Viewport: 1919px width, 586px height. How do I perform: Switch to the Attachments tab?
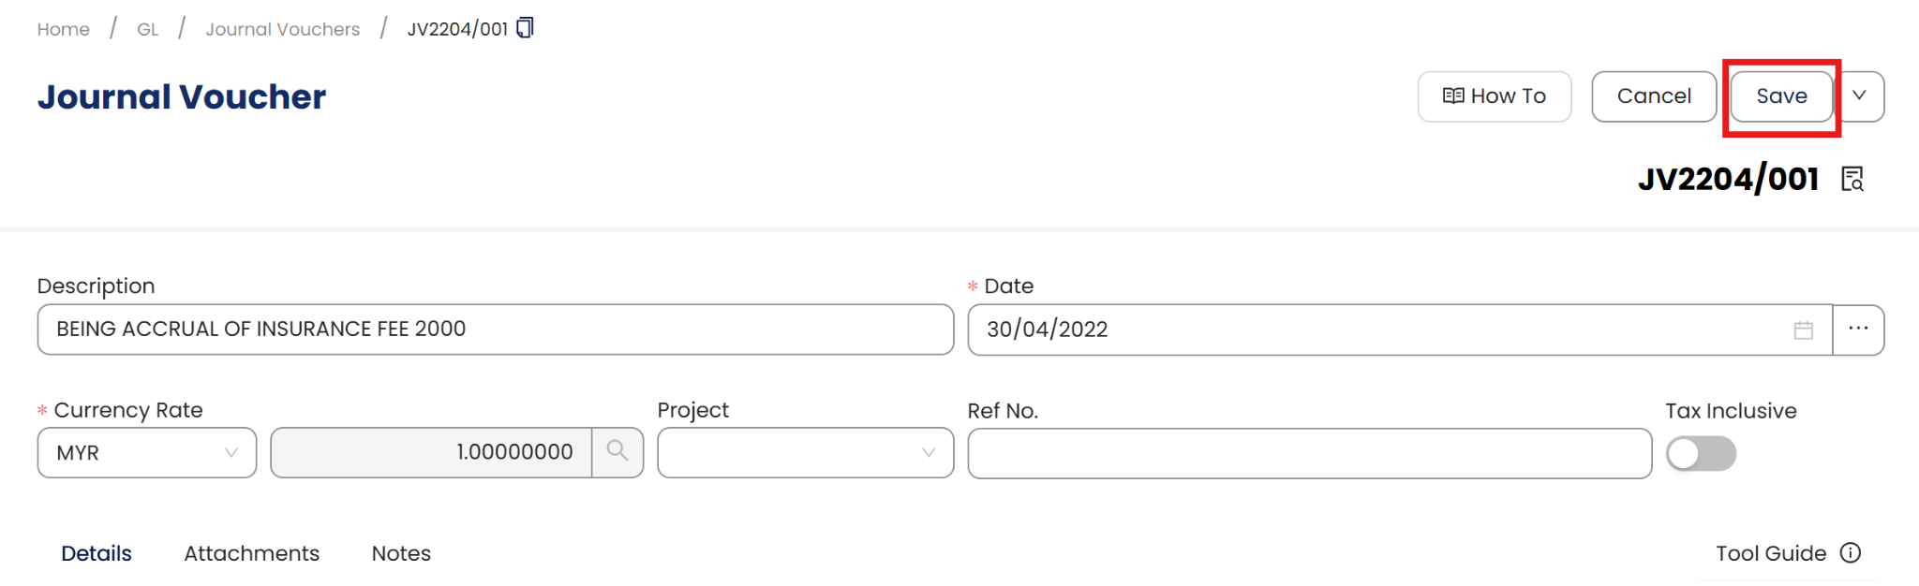tap(251, 553)
